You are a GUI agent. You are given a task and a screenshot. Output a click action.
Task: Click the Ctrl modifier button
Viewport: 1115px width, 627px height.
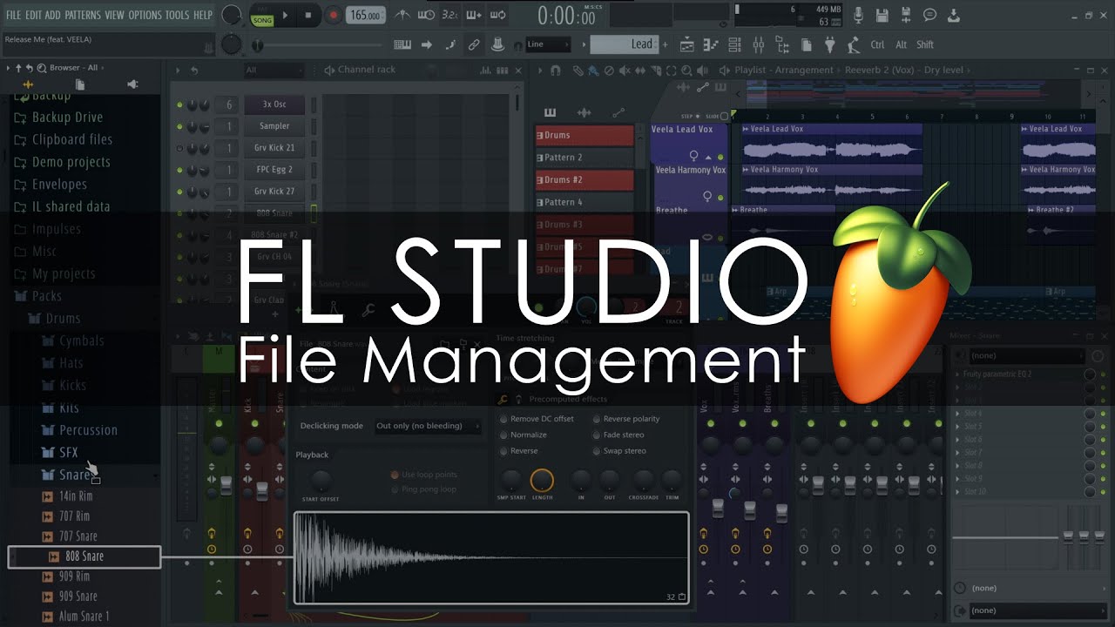pos(877,44)
